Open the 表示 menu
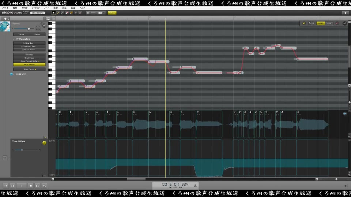The image size is (351, 197). (56, 8)
